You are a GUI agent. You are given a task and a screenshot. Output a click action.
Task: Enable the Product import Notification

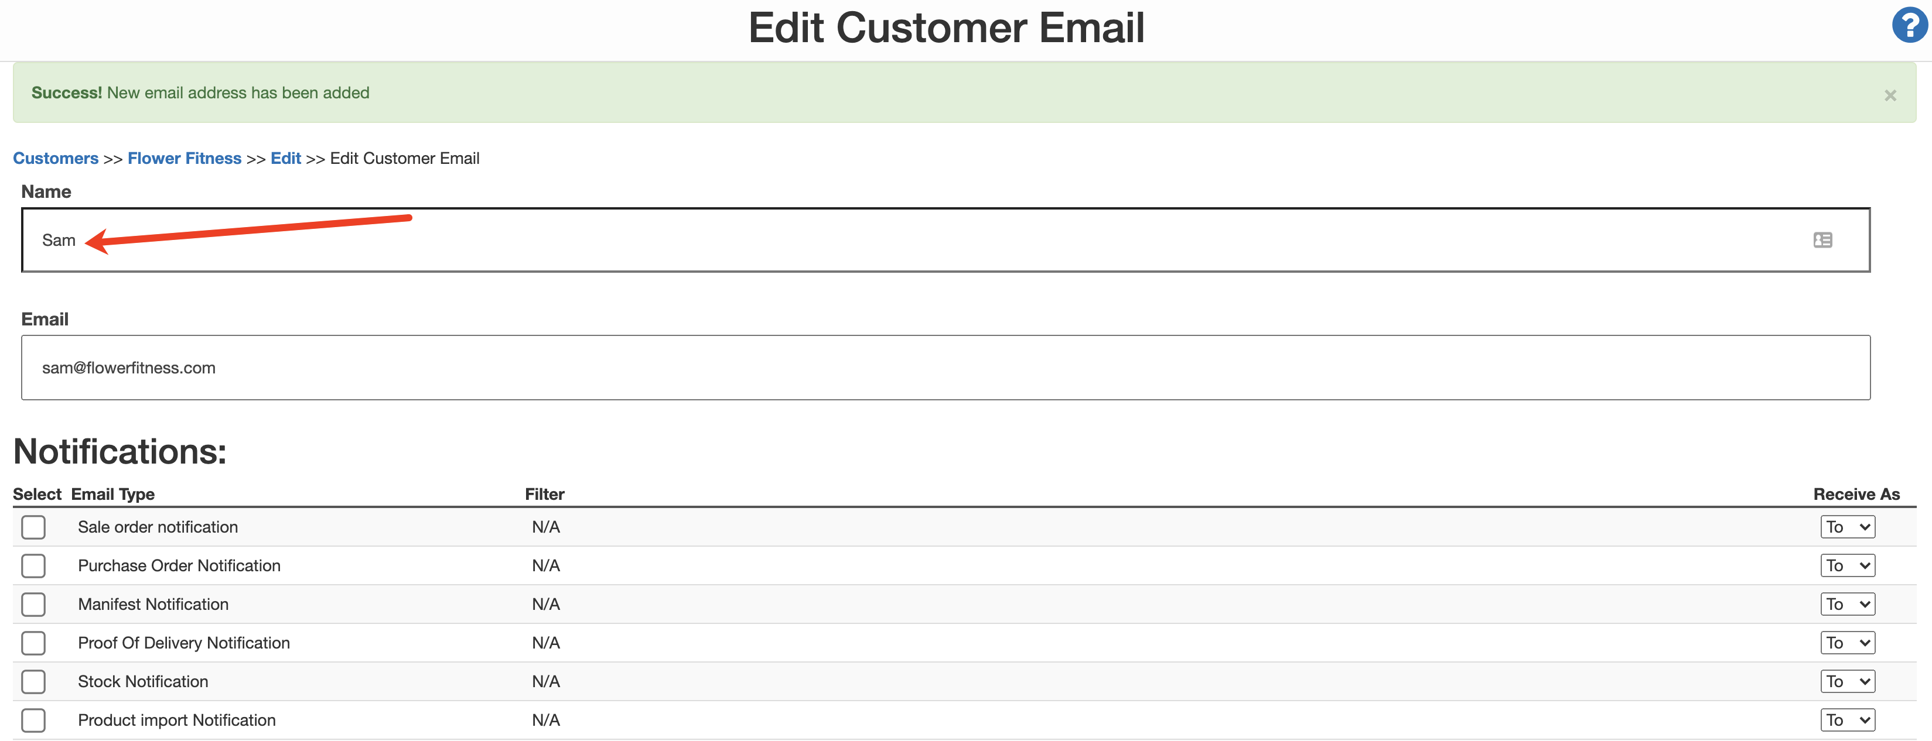(33, 720)
